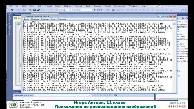Open the Show output from dropdown
The height and width of the screenshot is (109, 194).
click(x=62, y=95)
